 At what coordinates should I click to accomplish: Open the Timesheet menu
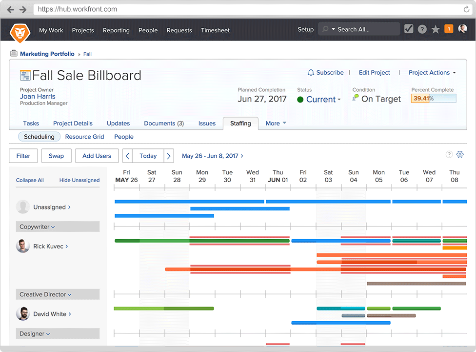215,30
